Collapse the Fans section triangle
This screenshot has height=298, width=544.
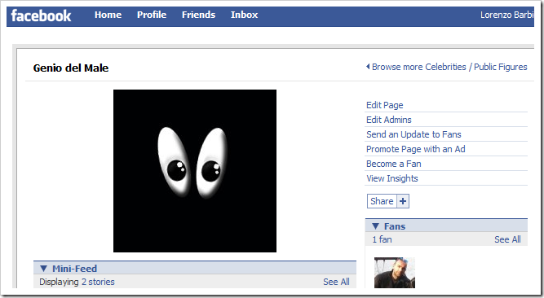(375, 226)
